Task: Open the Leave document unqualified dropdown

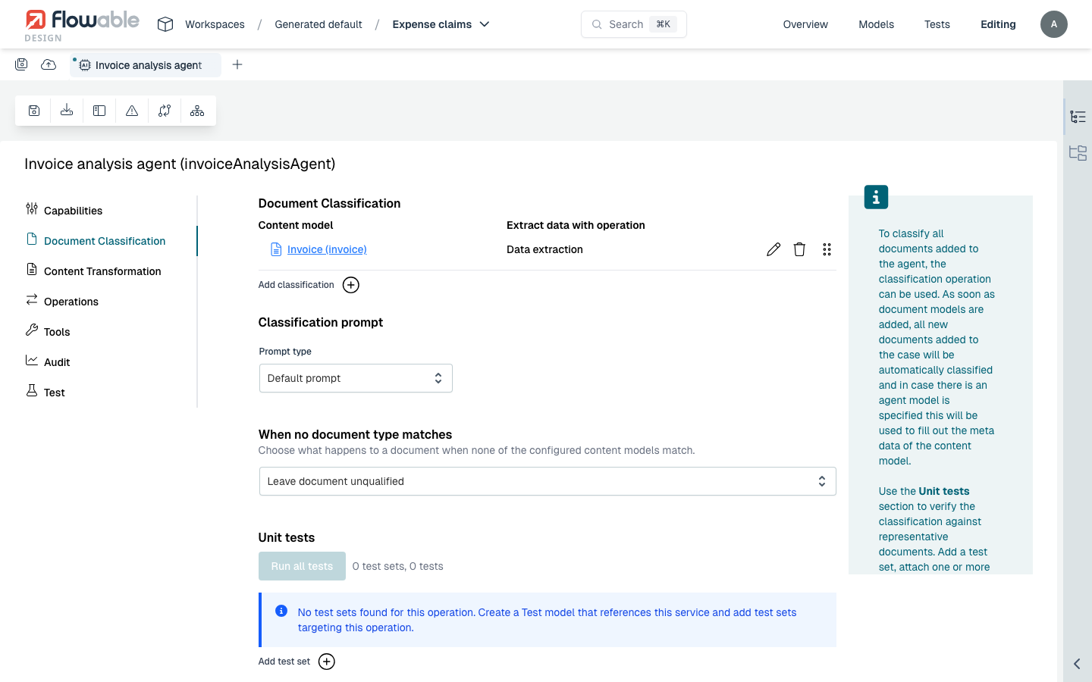Action: 548,481
